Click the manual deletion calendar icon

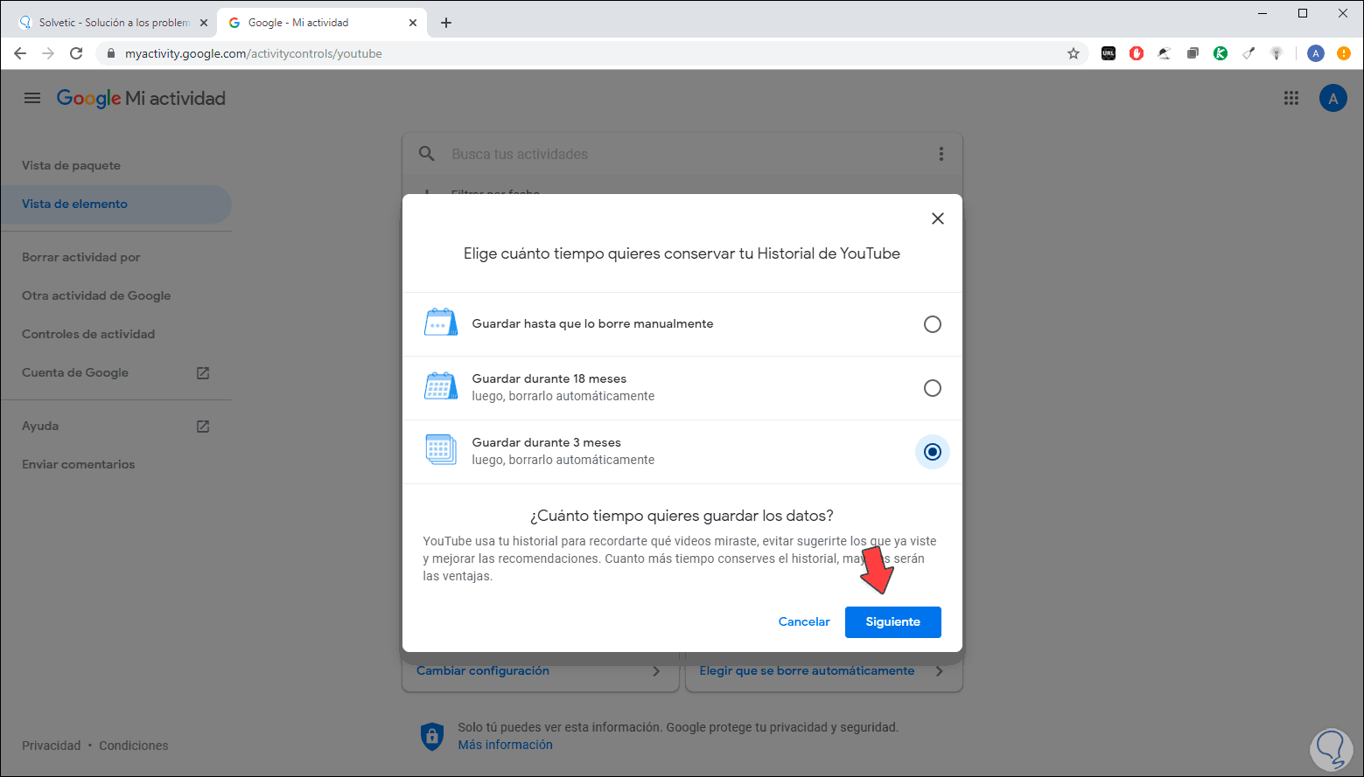pos(441,323)
